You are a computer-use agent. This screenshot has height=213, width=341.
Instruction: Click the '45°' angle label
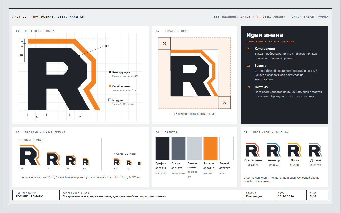tap(106, 46)
